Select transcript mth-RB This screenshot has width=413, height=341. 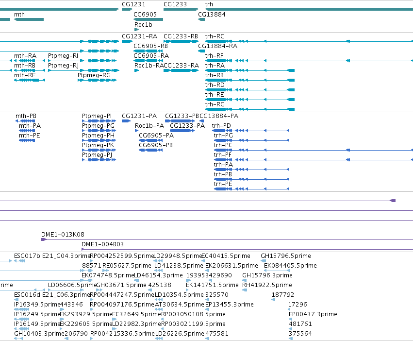coord(30,70)
